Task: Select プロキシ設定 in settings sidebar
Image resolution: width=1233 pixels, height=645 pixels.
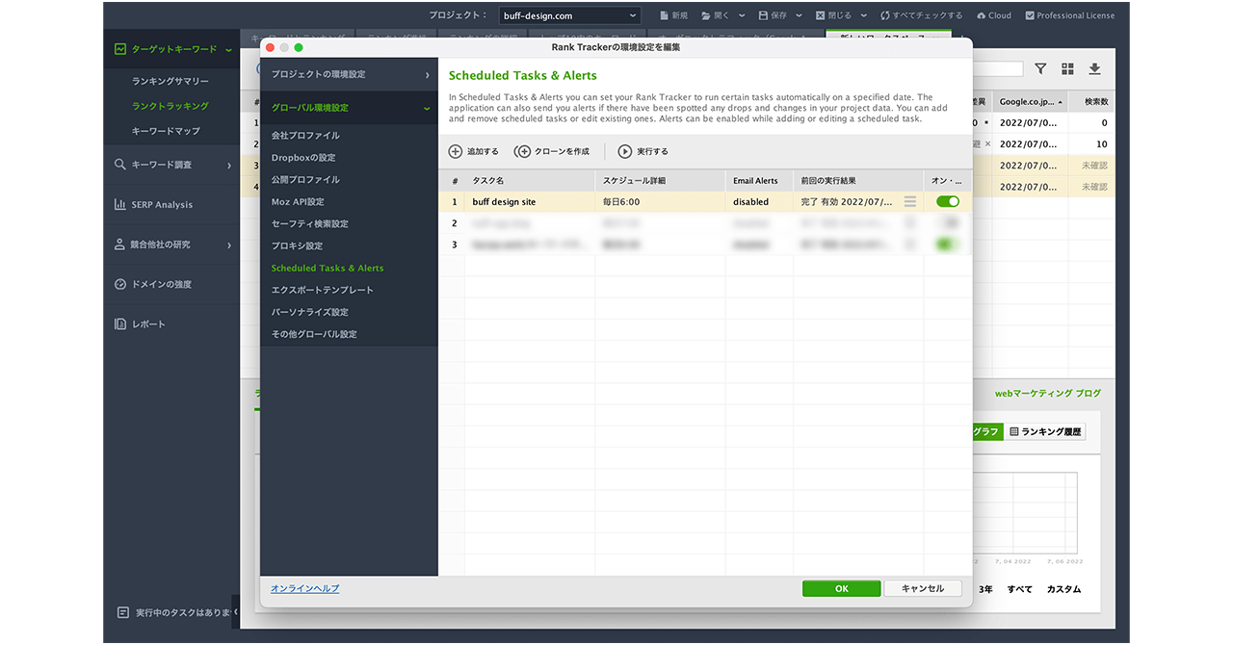Action: [297, 245]
